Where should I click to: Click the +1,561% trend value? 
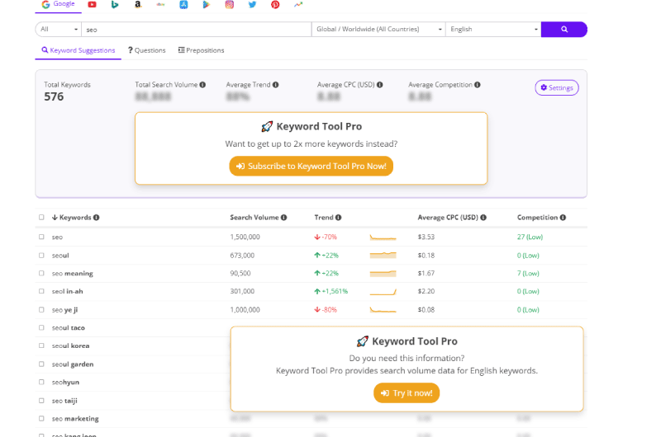tap(331, 291)
